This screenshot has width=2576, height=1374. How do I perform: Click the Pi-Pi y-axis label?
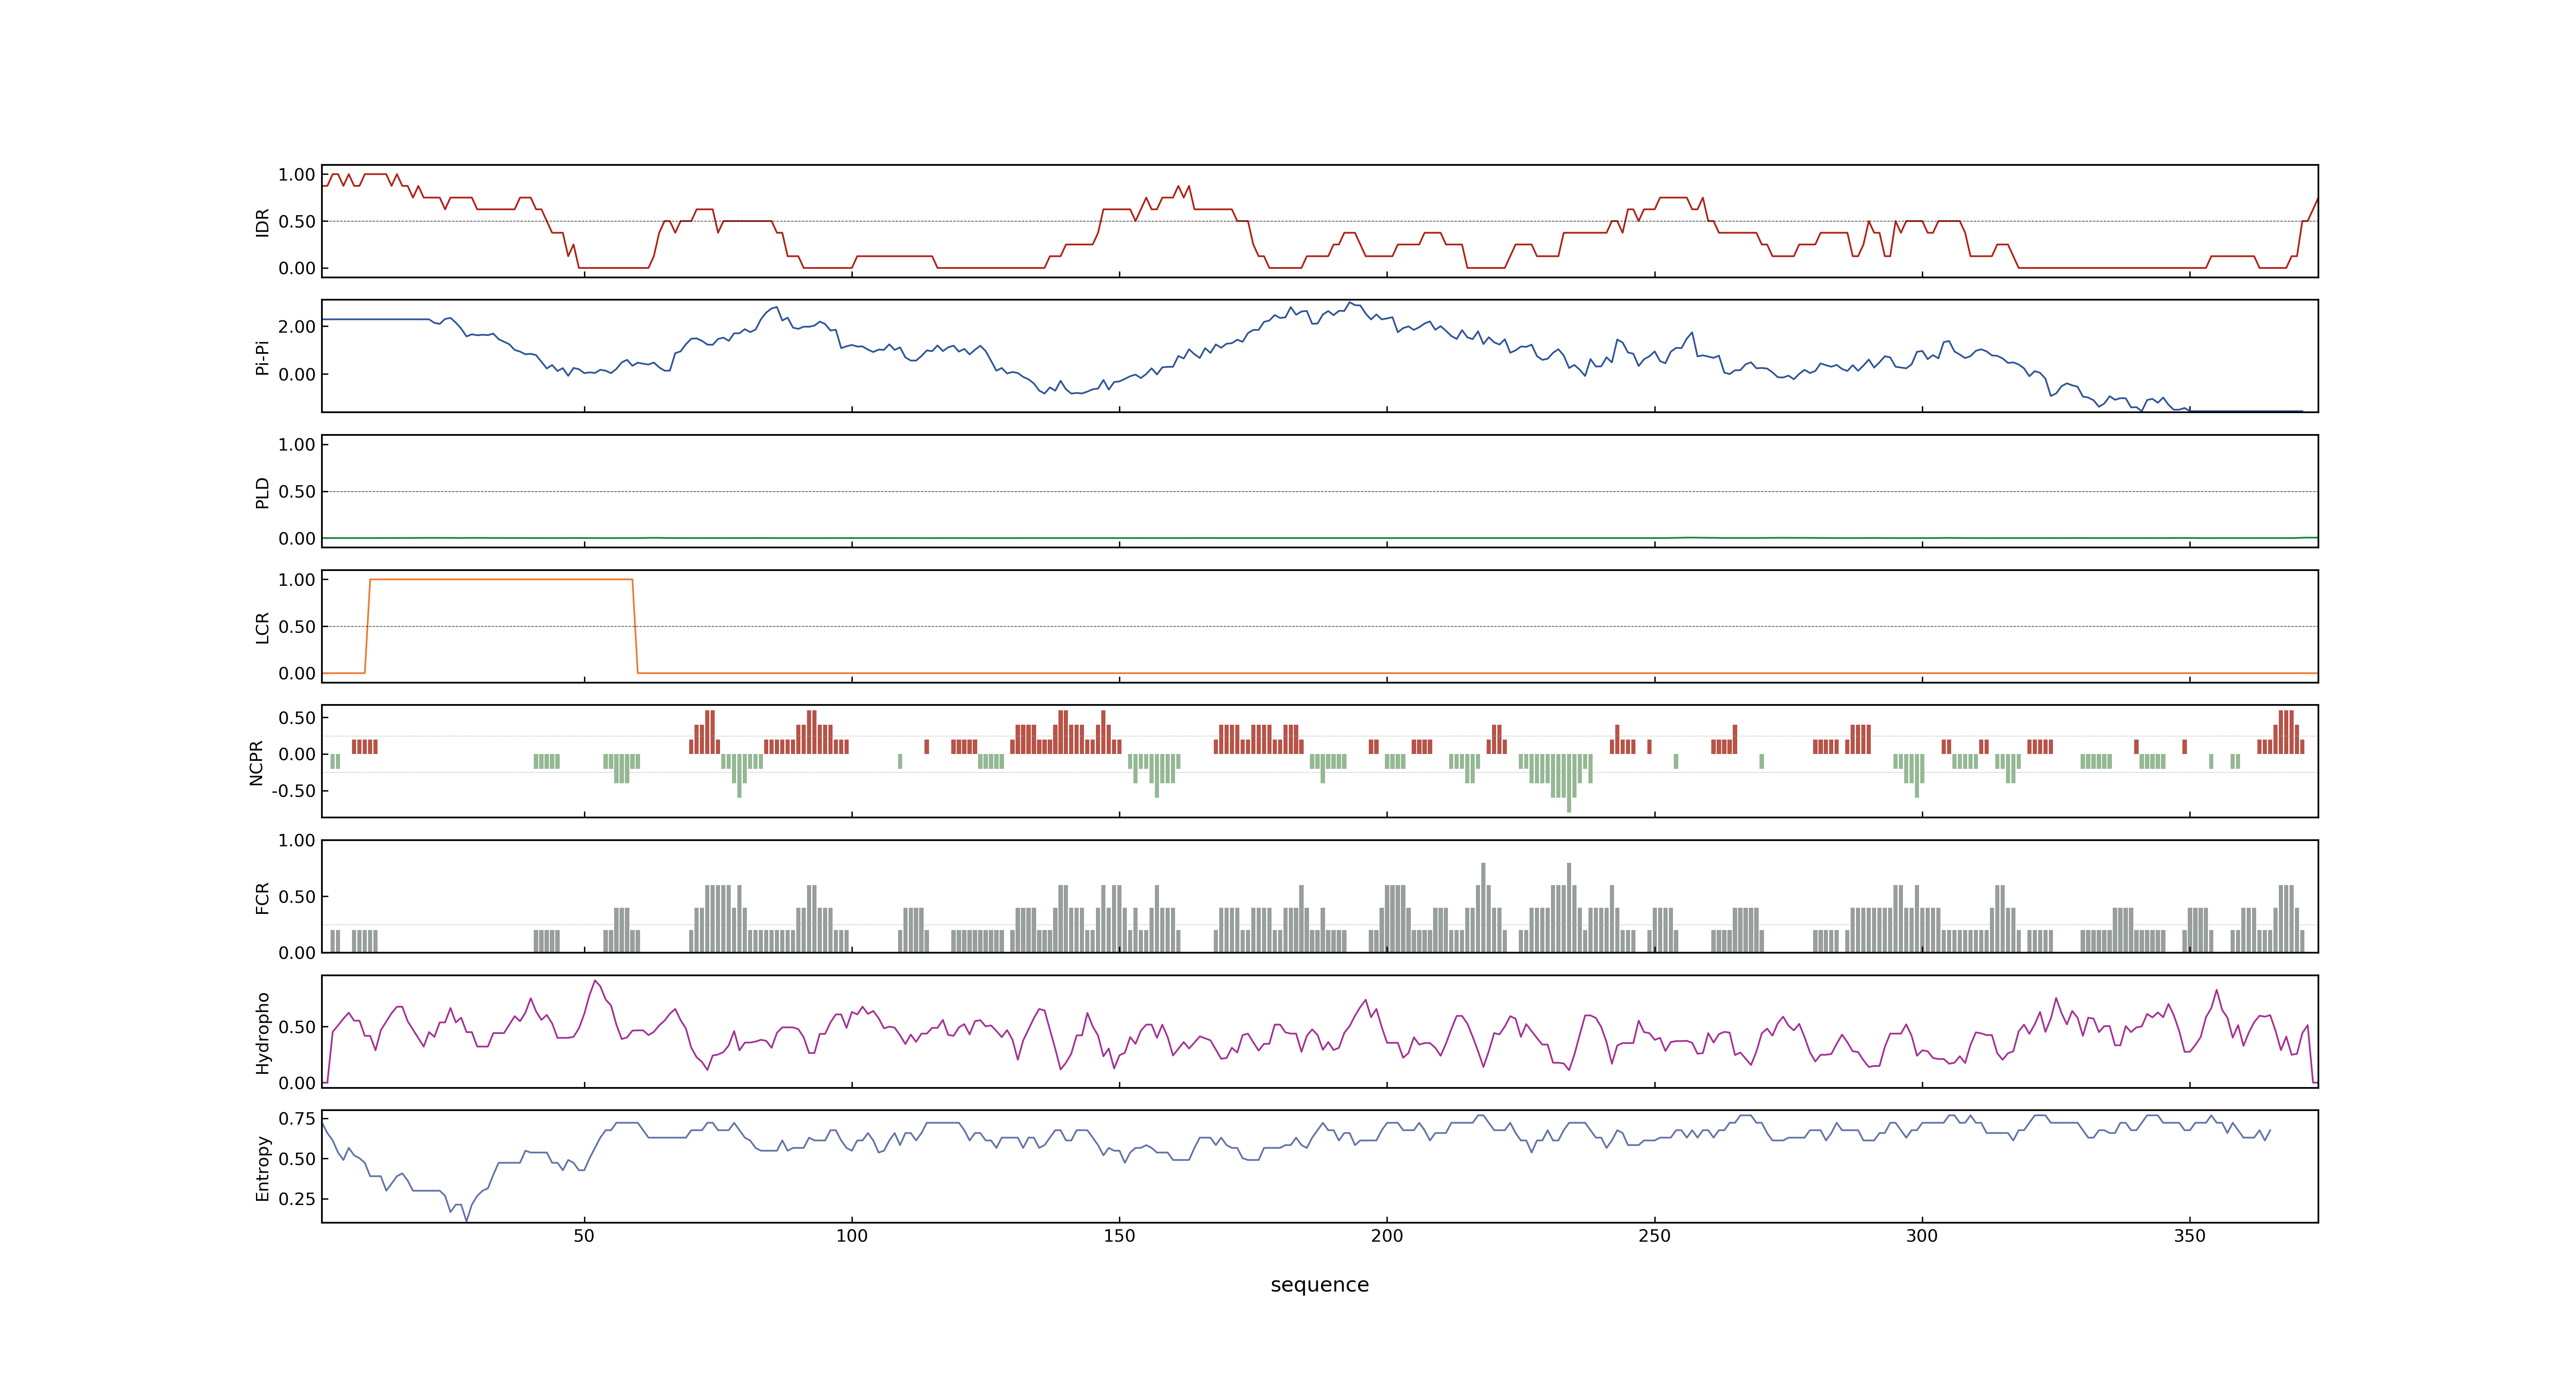[262, 357]
